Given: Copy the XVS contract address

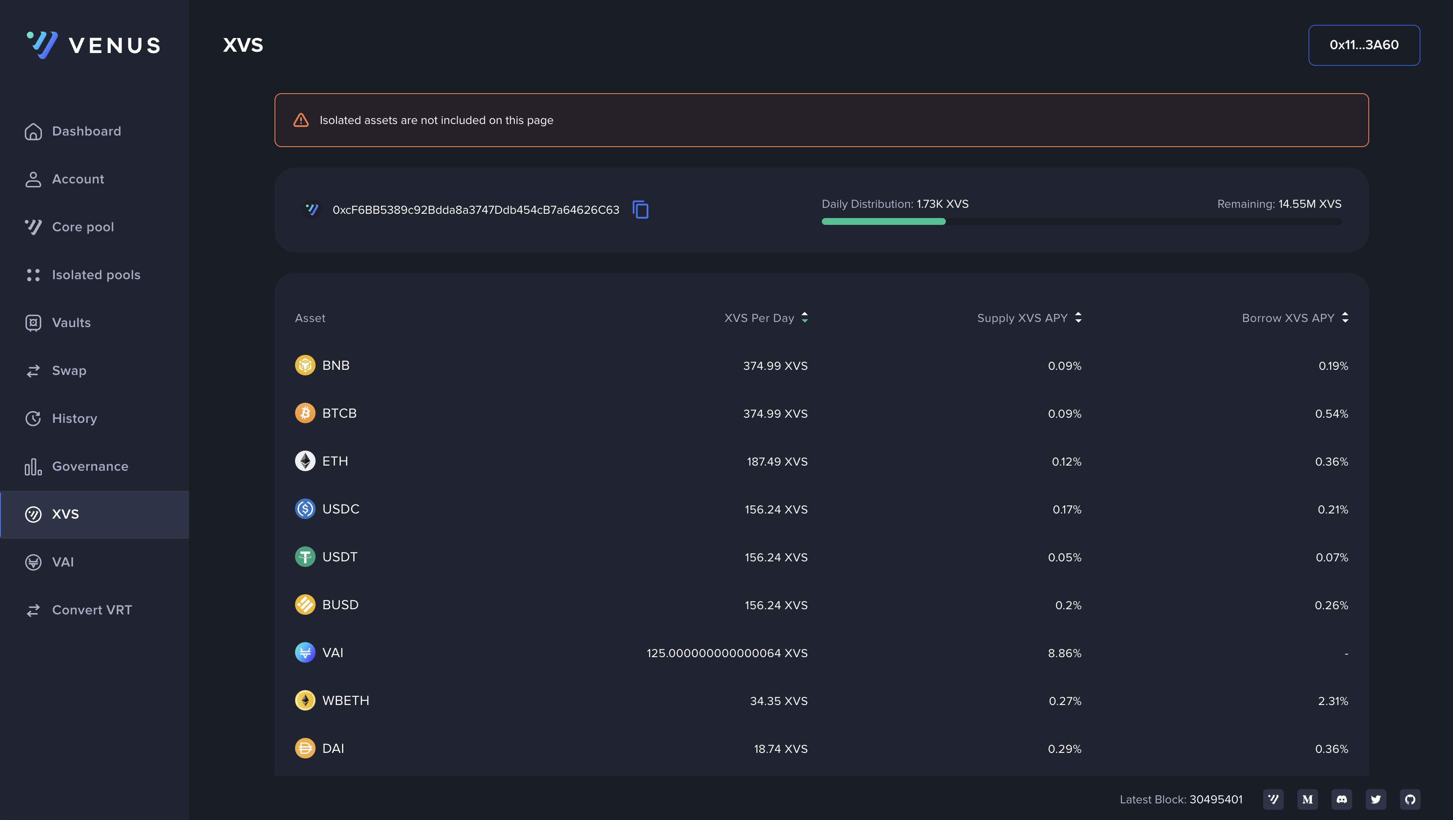Looking at the screenshot, I should pyautogui.click(x=640, y=210).
